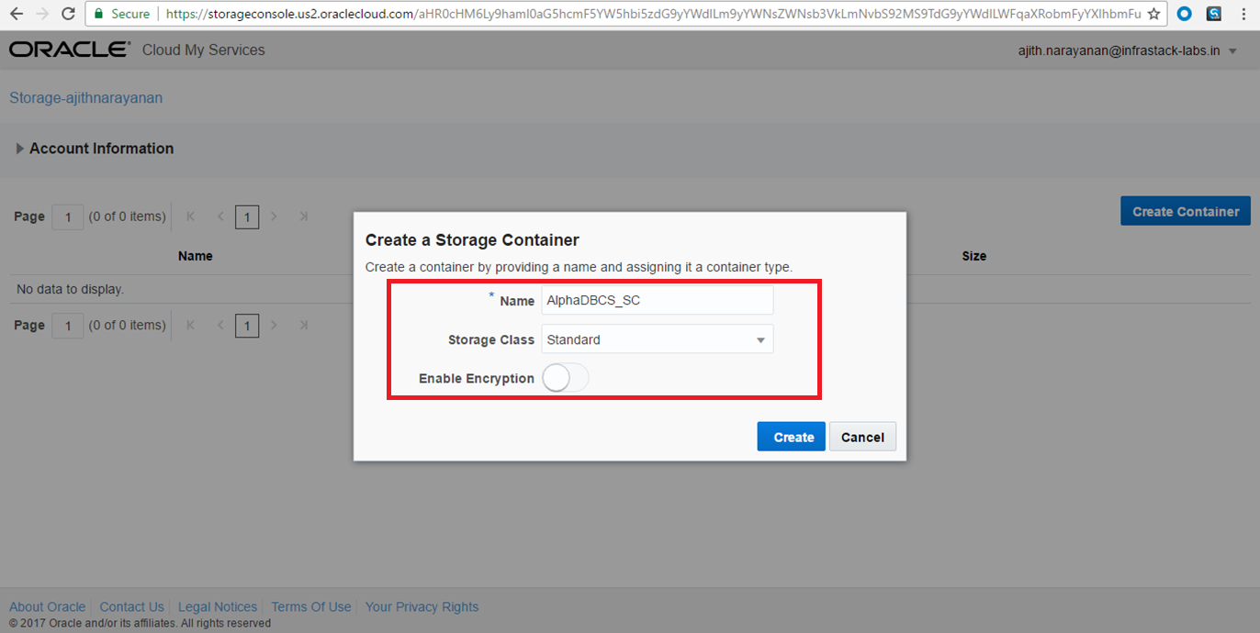
Task: Click bottom pager previous-page arrow
Action: [220, 325]
